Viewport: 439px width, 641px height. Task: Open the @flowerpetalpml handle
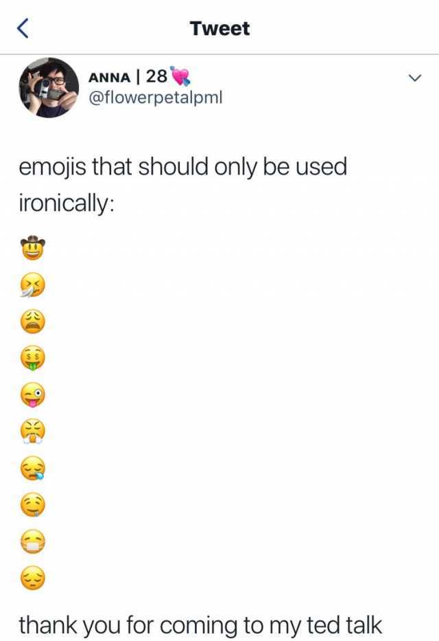pos(156,98)
